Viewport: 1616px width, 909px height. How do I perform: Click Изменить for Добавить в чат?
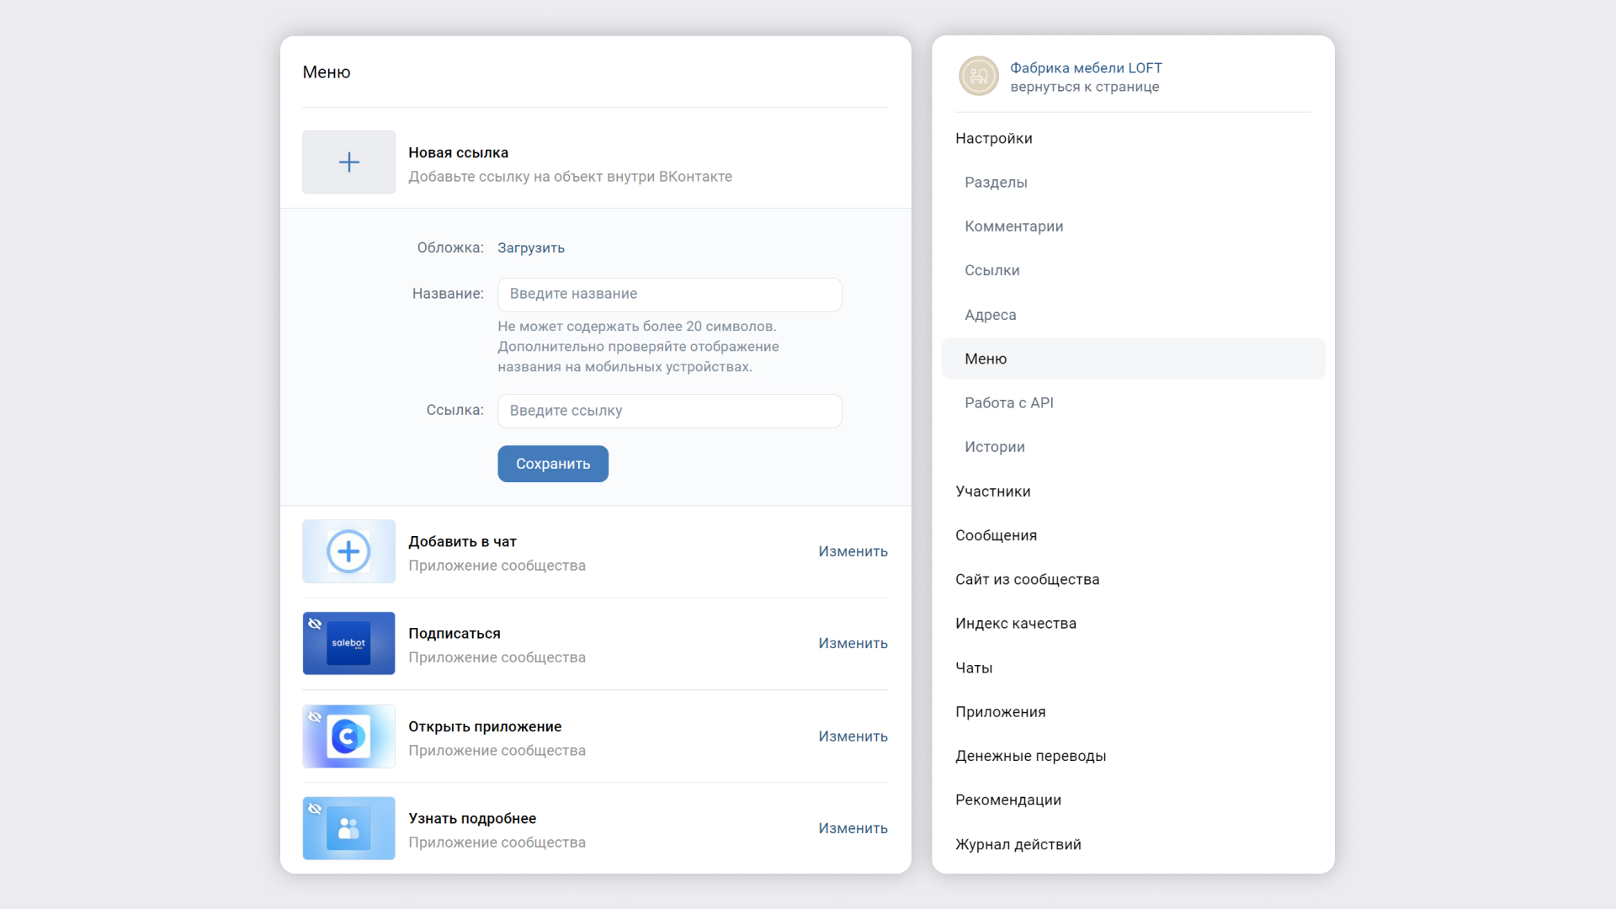[x=853, y=551]
